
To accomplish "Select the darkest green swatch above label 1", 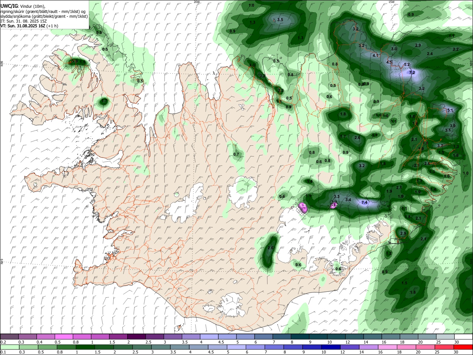I will (x=85, y=347).
